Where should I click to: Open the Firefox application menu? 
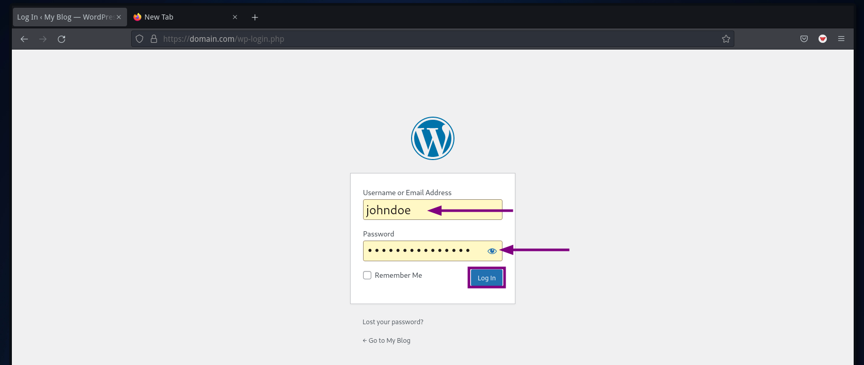[x=841, y=39]
